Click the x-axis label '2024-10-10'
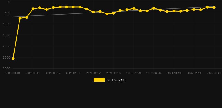This screenshot has width=222, height=108. [174, 73]
